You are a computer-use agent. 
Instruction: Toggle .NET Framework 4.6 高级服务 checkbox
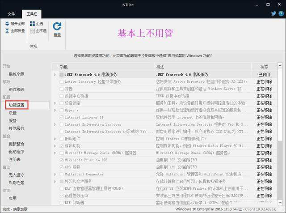(x=62, y=75)
